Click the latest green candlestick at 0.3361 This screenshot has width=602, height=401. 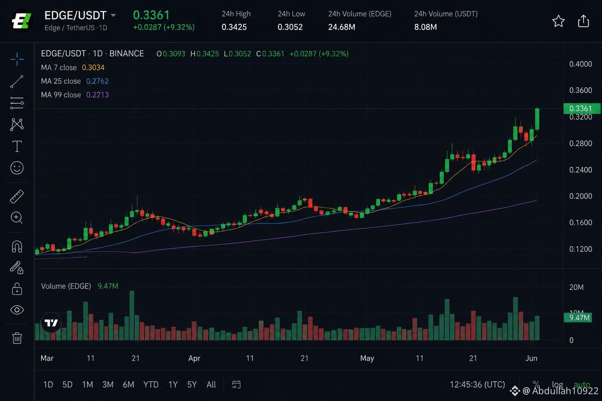(537, 119)
